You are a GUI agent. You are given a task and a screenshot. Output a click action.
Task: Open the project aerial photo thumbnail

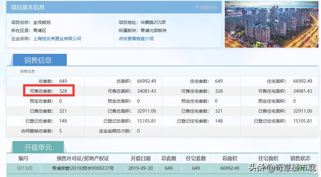tap(271, 24)
